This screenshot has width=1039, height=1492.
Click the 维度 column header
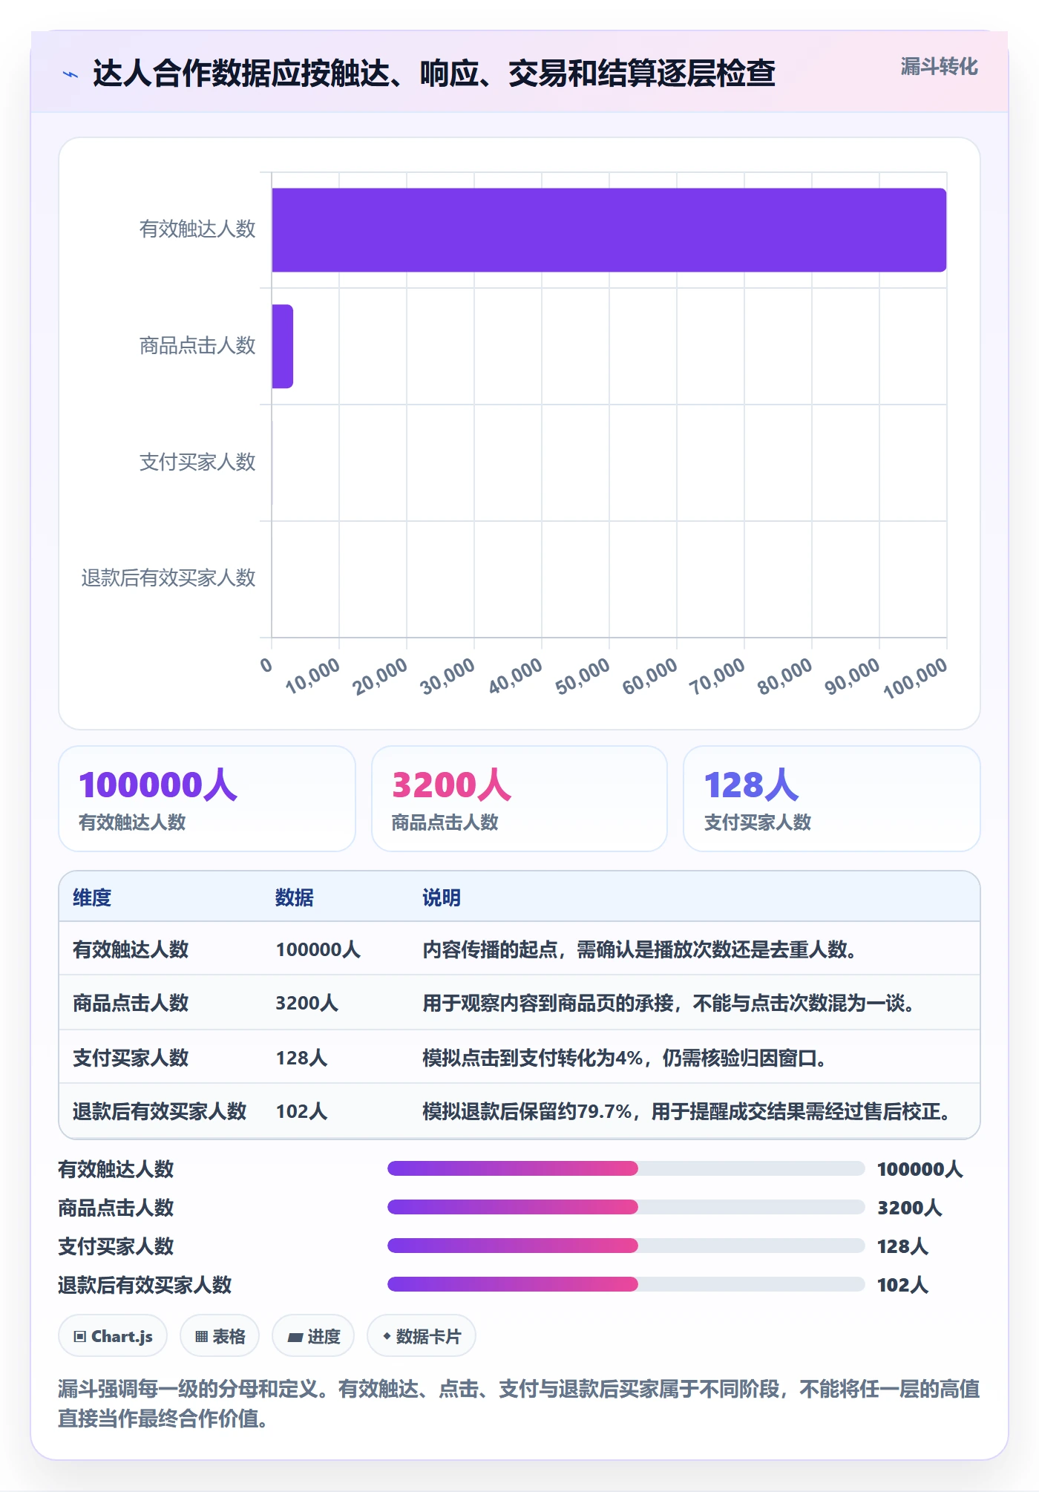[92, 897]
